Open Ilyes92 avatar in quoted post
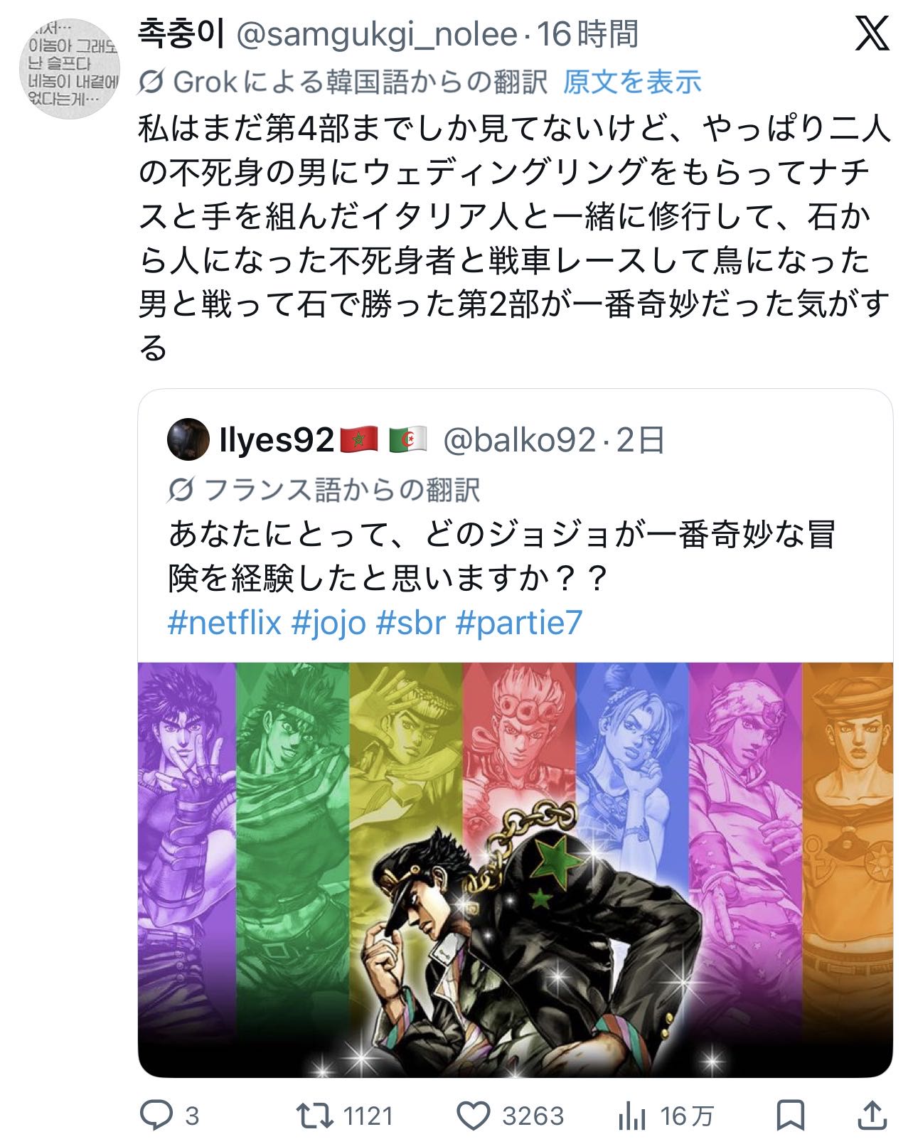 coord(188,440)
